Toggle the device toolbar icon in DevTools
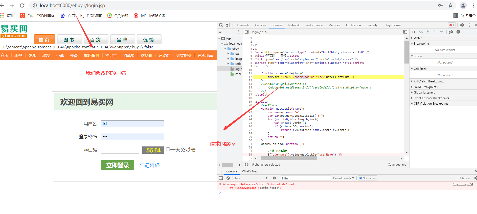This screenshot has height=214, width=477. click(x=228, y=25)
